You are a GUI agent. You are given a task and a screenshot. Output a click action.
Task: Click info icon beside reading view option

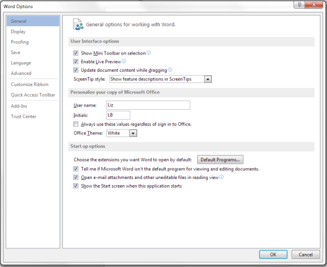click(x=222, y=177)
